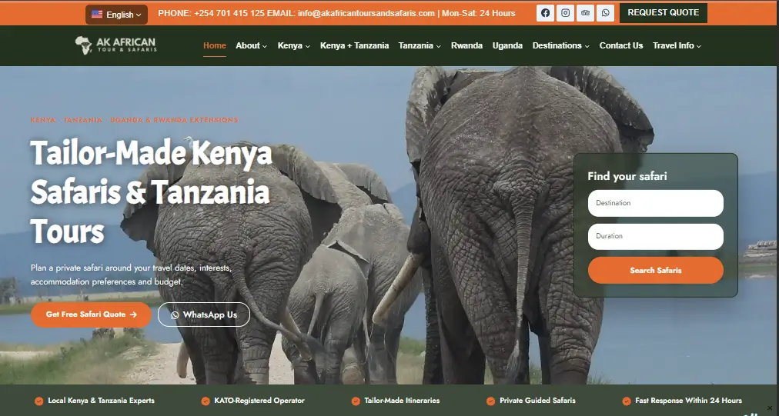Click the KATO-Registered Operator text
779x416 pixels.
[x=259, y=401]
